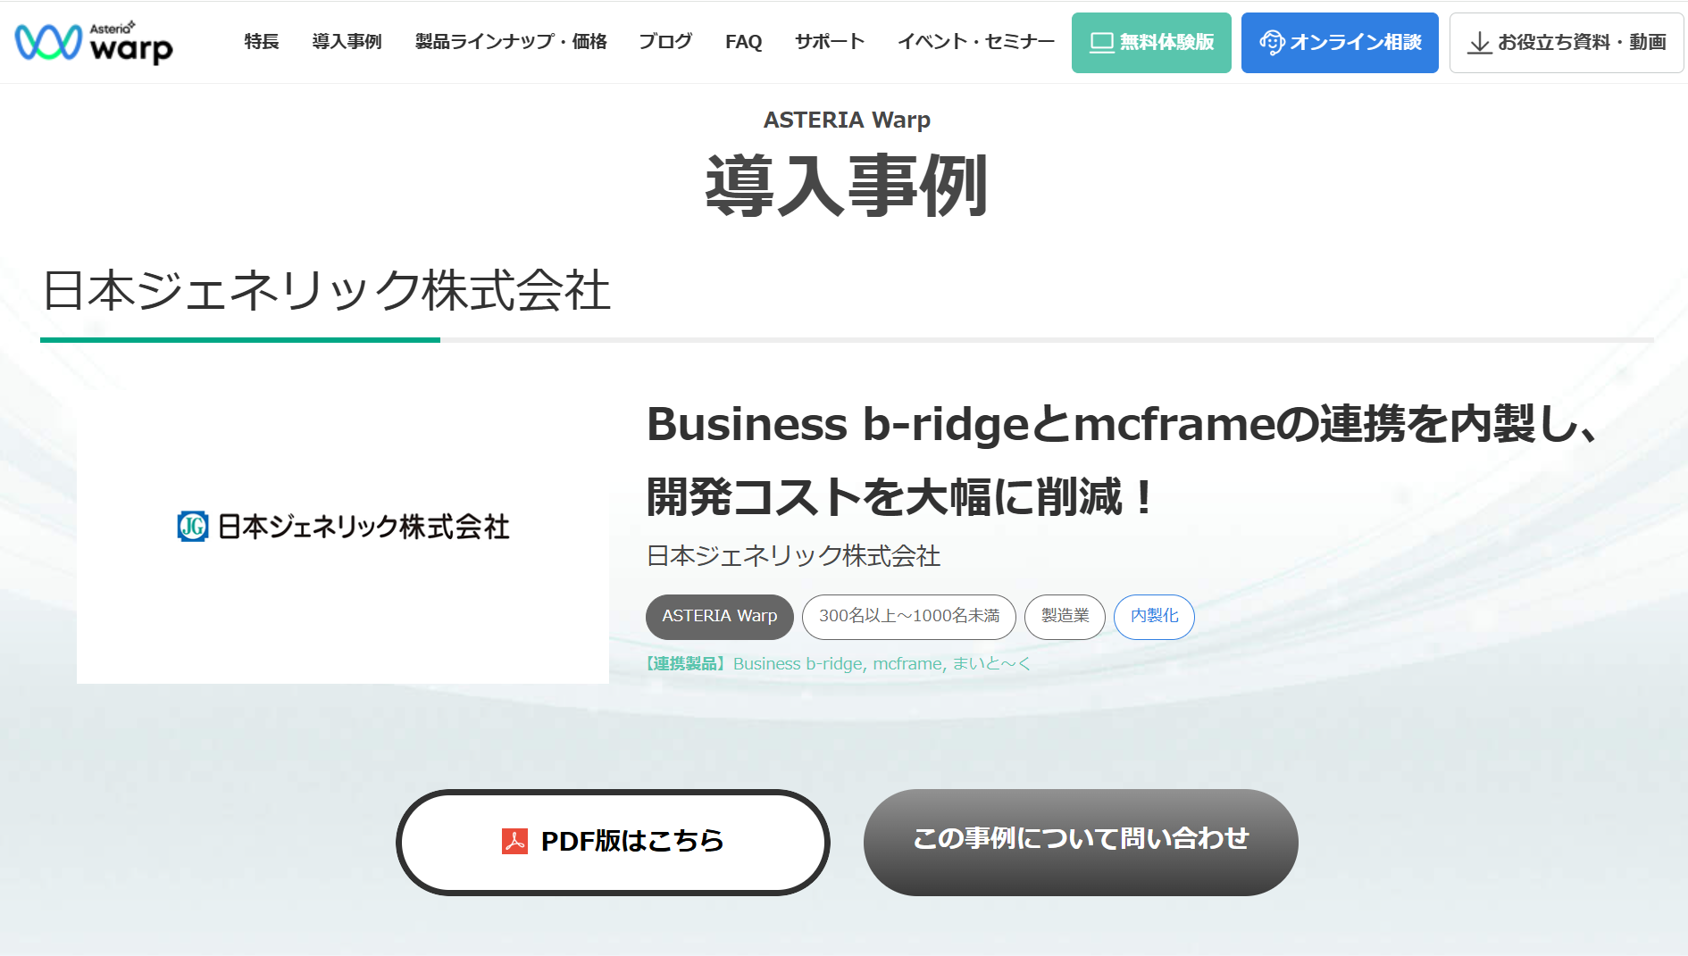The width and height of the screenshot is (1688, 956).
Task: Click the headset icon on オンライン相談 button
Action: [x=1272, y=41]
